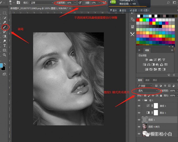Filter layers by adjustment layer icon
The height and width of the screenshot is (142, 178).
coord(161,86)
